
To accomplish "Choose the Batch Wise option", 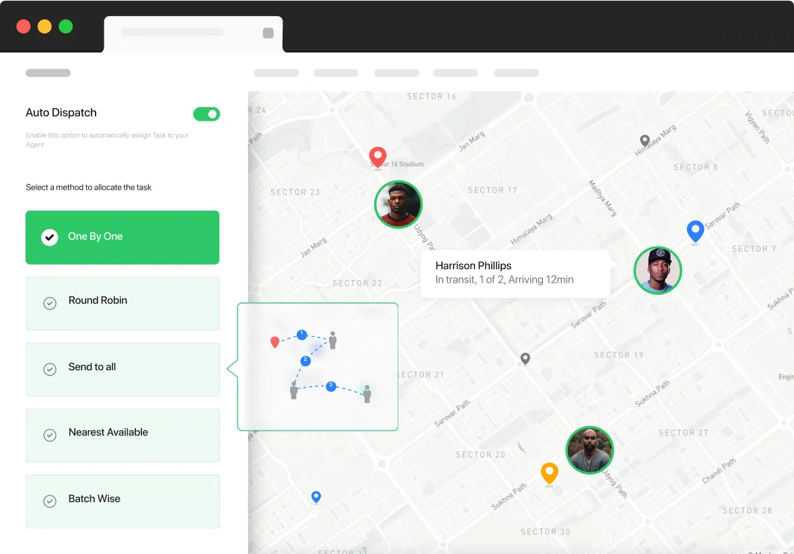I will click(x=122, y=501).
